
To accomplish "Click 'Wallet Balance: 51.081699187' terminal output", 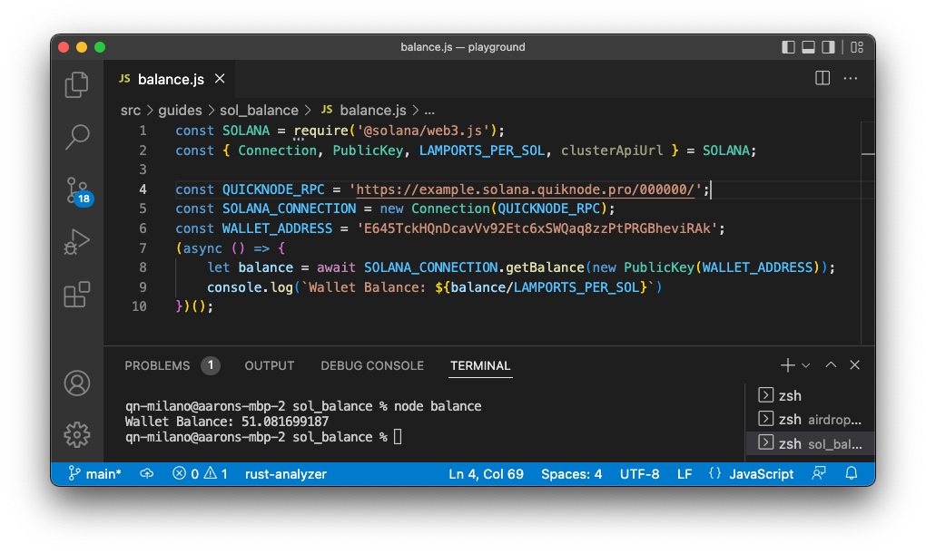I will [227, 422].
